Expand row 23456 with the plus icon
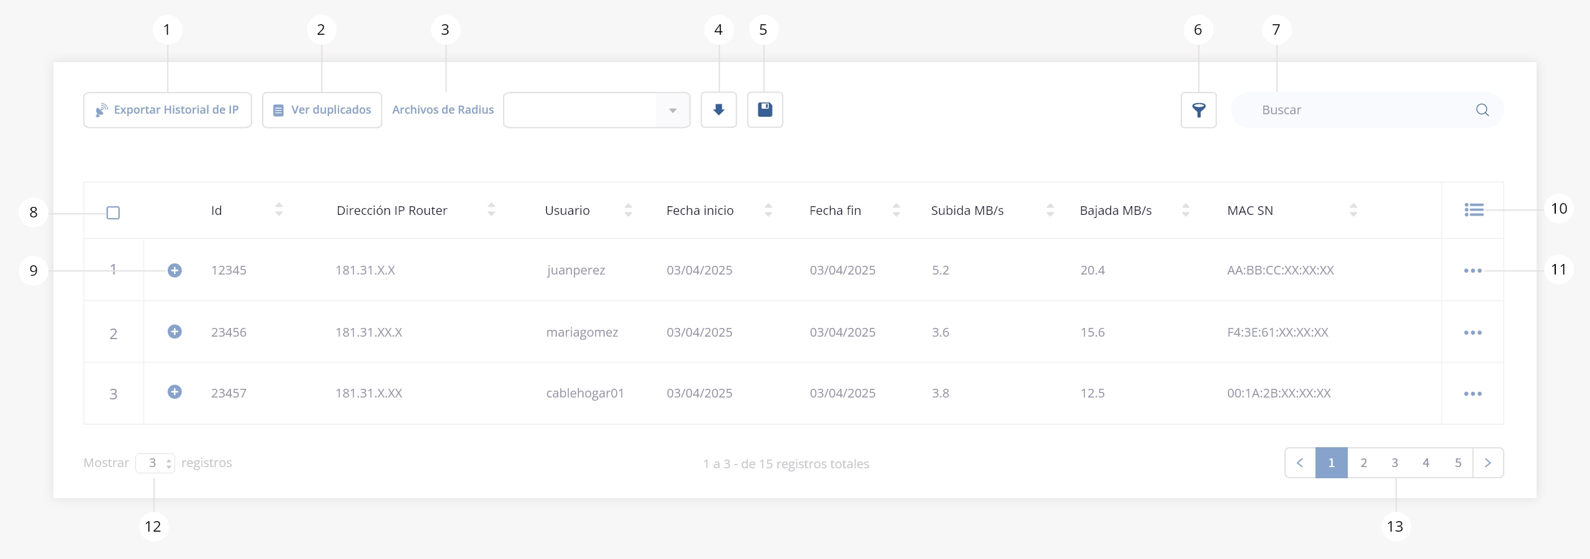Viewport: 1590px width, 559px height. click(x=175, y=332)
